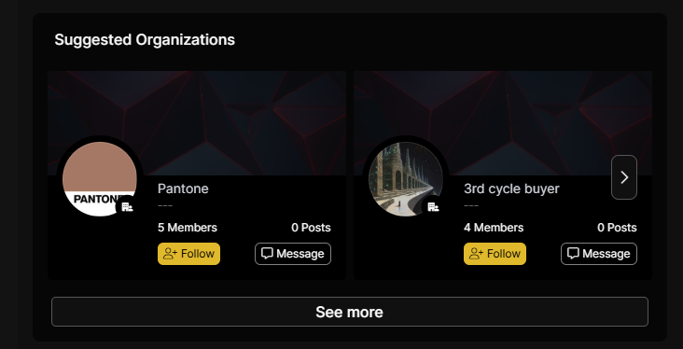
Task: Expand list with See more button
Action: (350, 312)
